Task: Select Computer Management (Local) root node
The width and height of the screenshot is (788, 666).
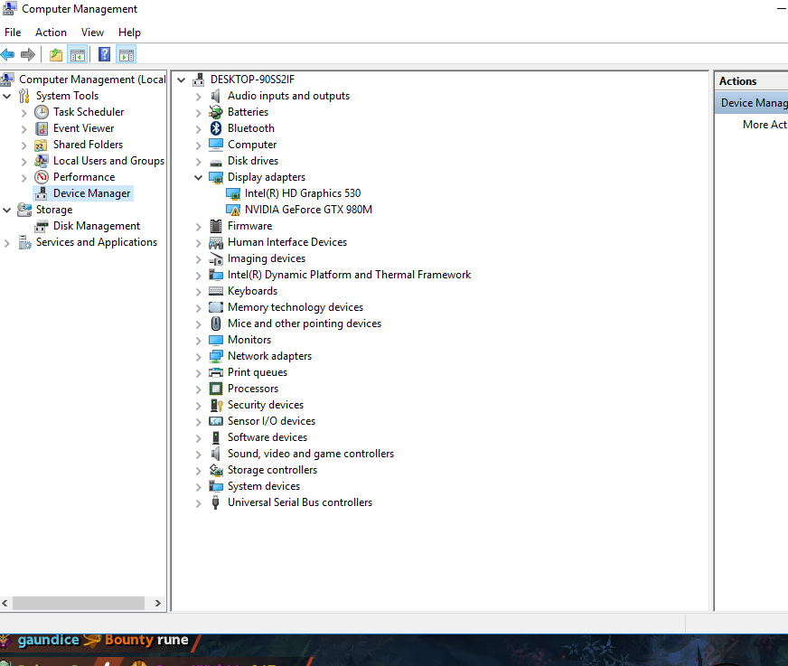Action: (92, 80)
